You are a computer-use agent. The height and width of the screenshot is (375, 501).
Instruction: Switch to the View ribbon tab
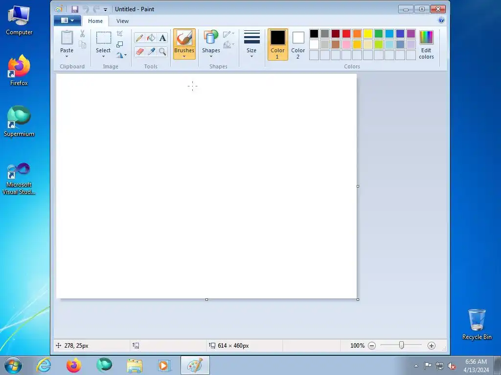click(122, 21)
